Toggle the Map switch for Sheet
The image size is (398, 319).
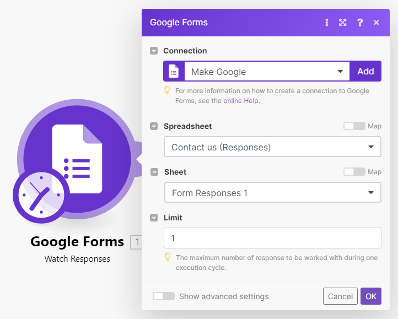click(x=354, y=172)
